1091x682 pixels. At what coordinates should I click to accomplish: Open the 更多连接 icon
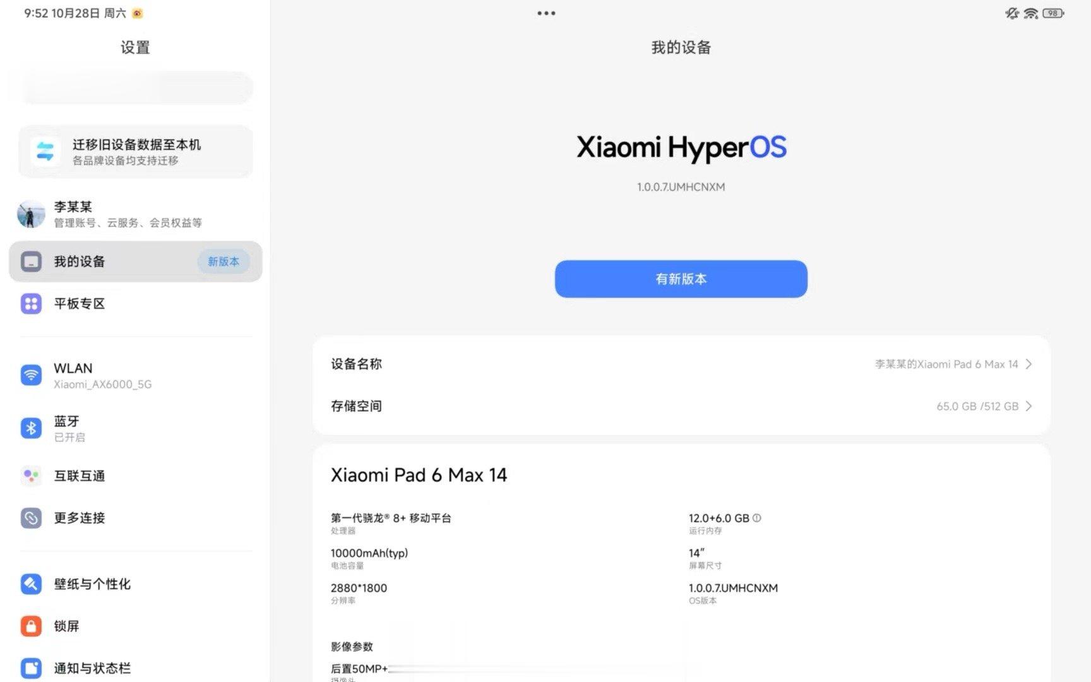point(31,518)
